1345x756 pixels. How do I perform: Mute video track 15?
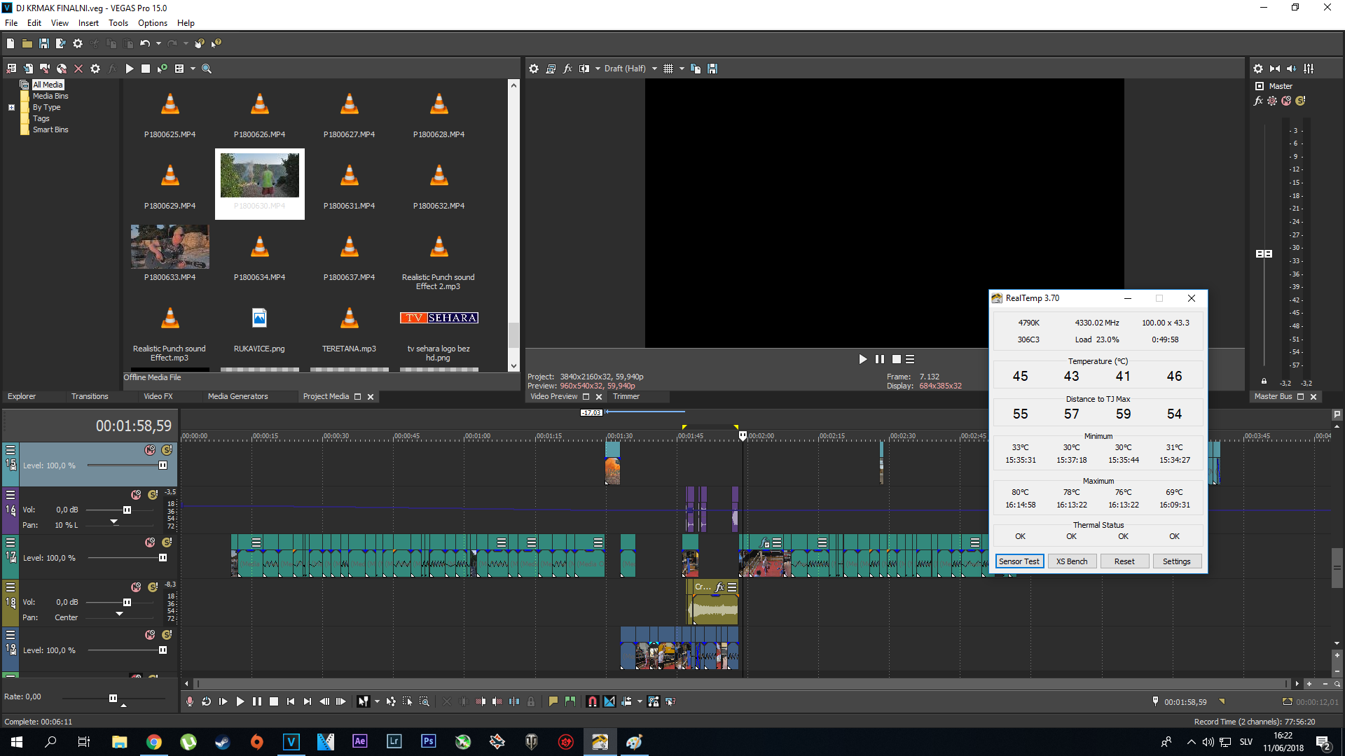point(150,450)
